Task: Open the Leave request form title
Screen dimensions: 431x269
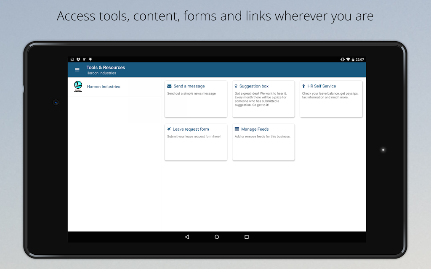Action: pyautogui.click(x=191, y=129)
